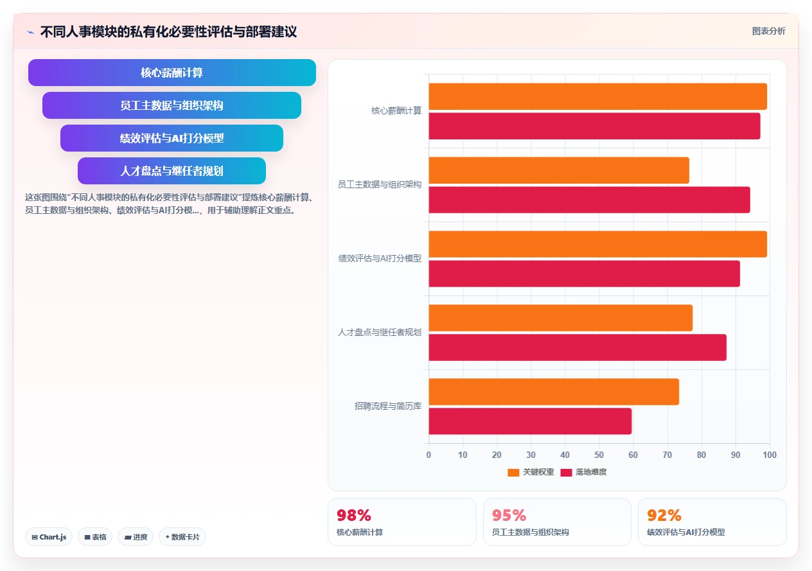Click the red 落地难度 legend swatch
Screen dimensions: 812x571
tap(566, 472)
